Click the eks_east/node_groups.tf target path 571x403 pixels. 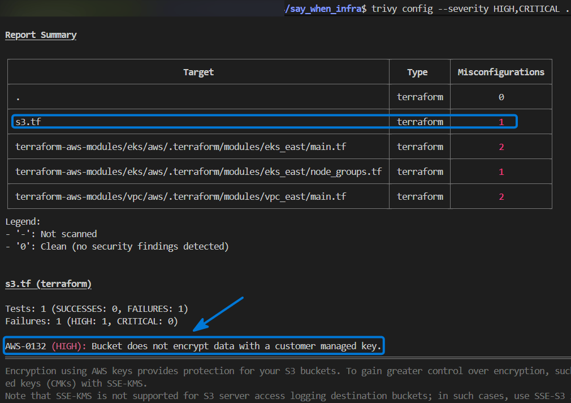tap(198, 172)
